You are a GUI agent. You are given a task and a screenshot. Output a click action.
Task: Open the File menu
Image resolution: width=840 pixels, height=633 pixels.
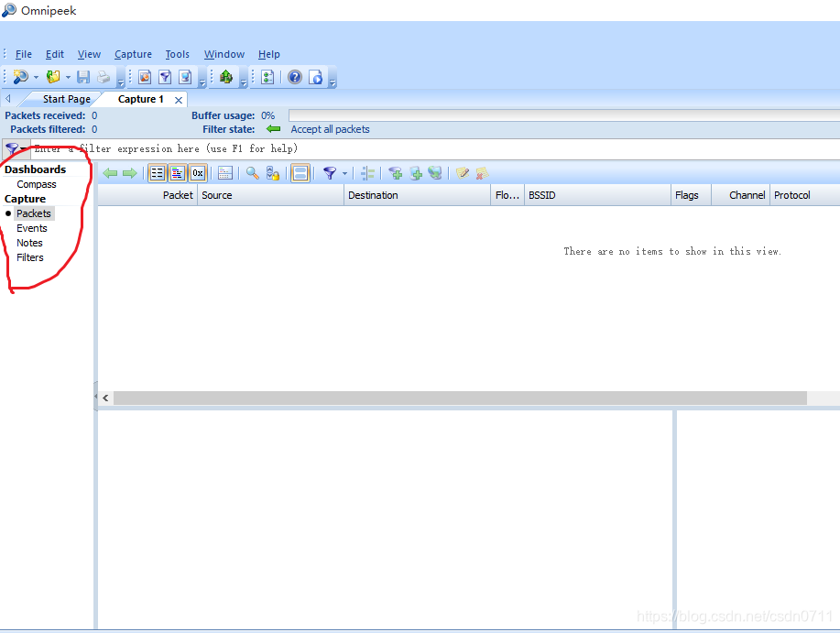click(x=24, y=54)
